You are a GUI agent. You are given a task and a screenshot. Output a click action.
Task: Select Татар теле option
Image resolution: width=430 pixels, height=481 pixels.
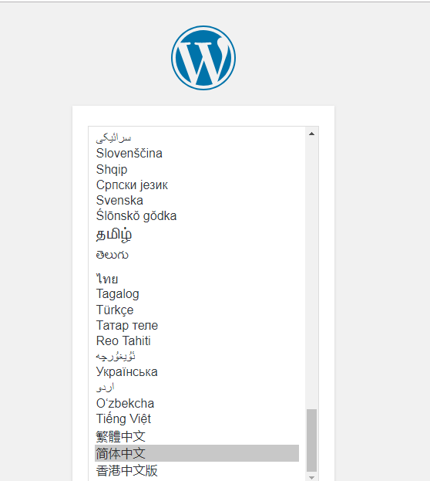click(197, 325)
